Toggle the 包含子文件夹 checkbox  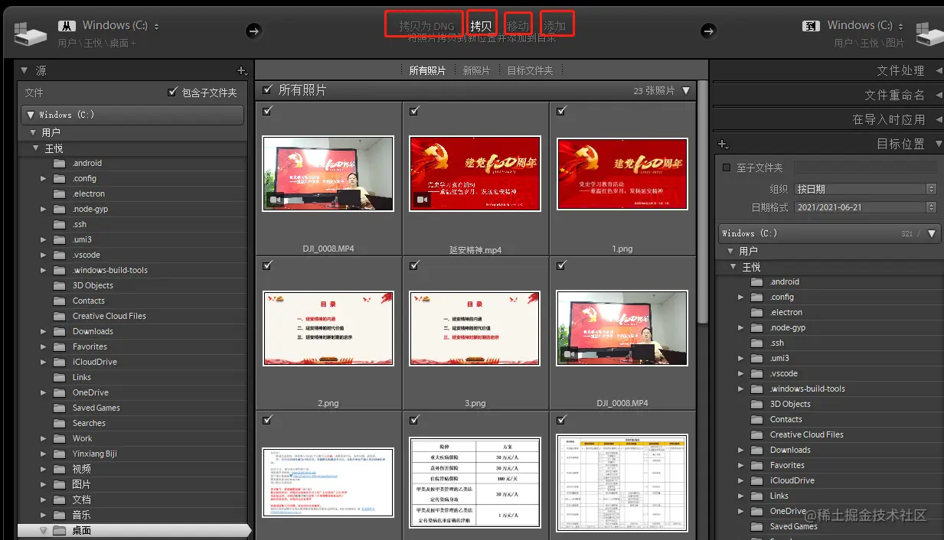pos(172,93)
